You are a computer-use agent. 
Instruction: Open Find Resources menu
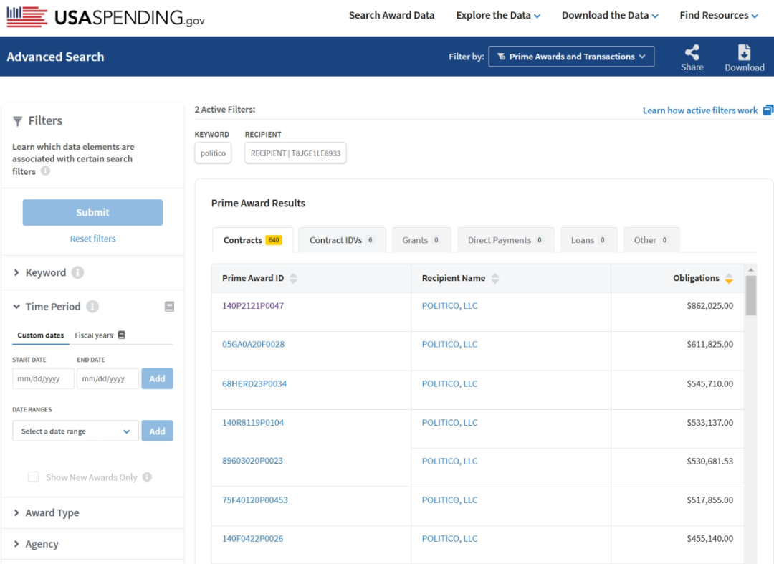point(718,15)
